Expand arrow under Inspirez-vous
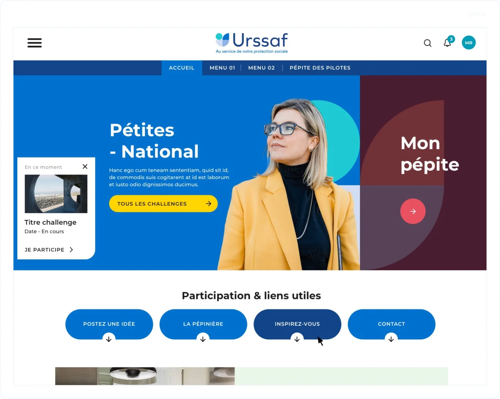The height and width of the screenshot is (399, 500). [x=297, y=339]
